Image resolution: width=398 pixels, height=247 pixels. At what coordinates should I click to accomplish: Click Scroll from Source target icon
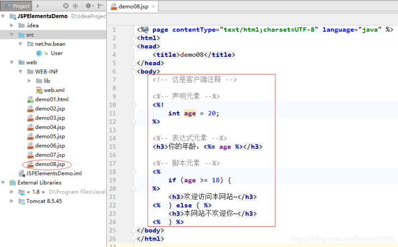66,5
